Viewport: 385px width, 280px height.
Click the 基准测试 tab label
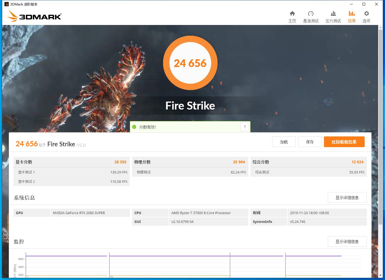(x=311, y=21)
